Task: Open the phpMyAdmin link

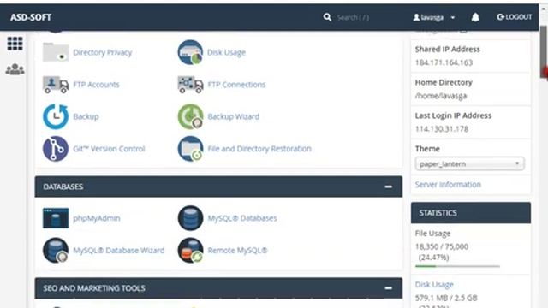Action: click(x=97, y=218)
